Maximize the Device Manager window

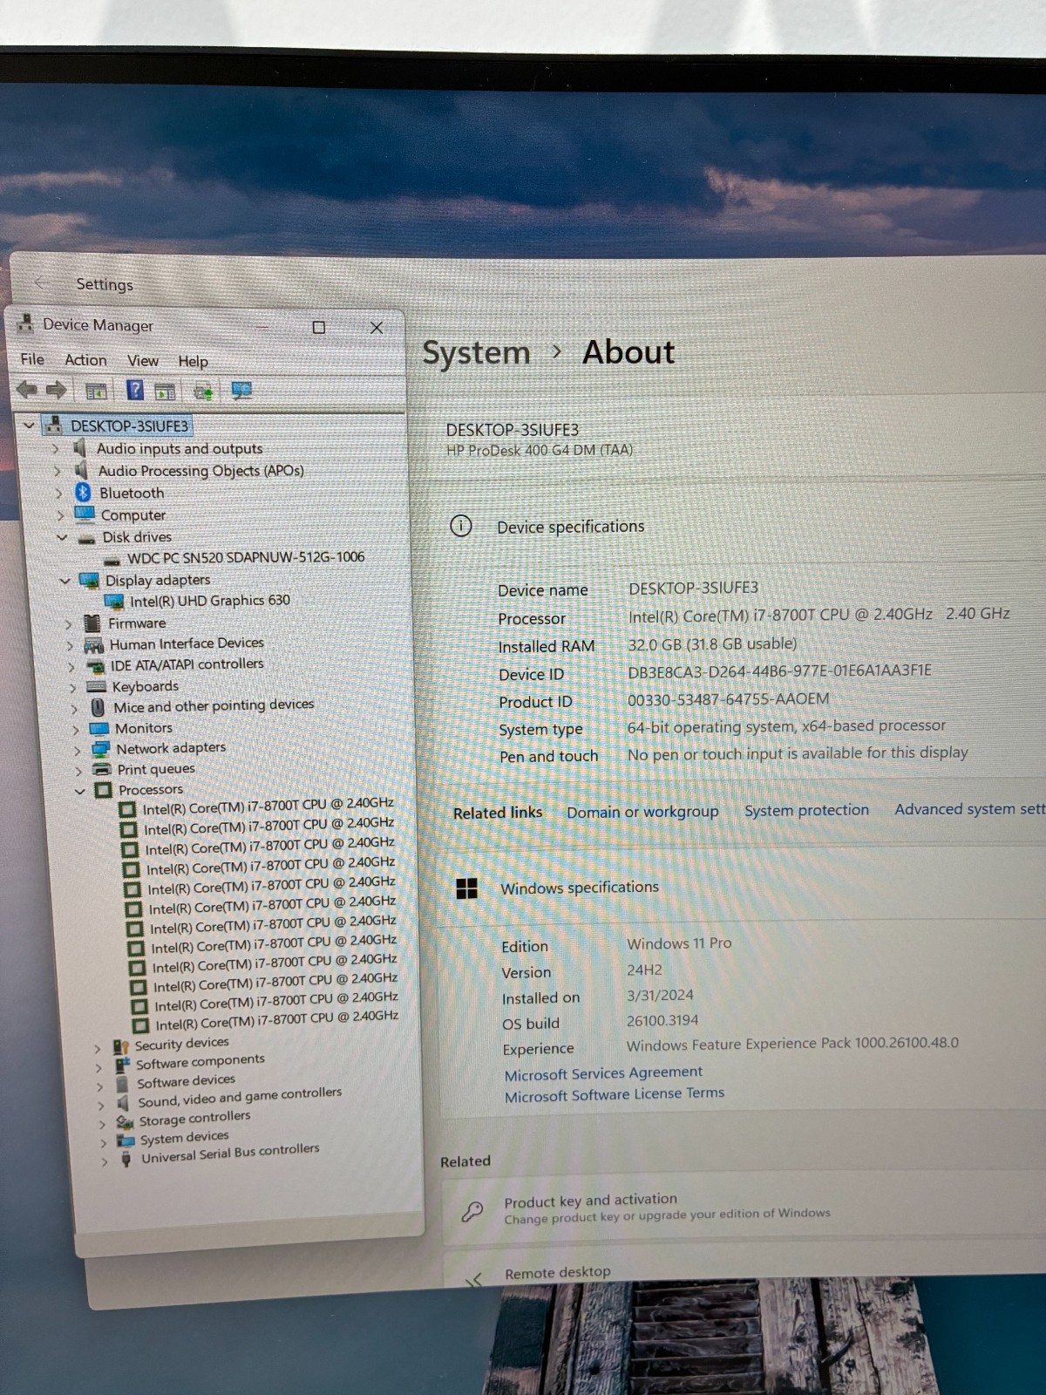coord(319,327)
